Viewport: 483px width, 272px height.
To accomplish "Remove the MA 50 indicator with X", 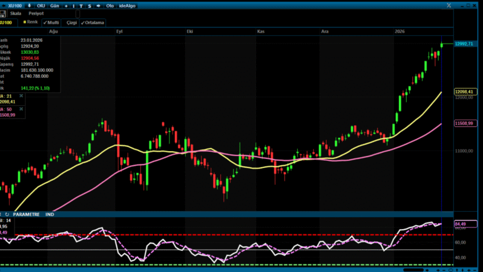I will 22,109.
